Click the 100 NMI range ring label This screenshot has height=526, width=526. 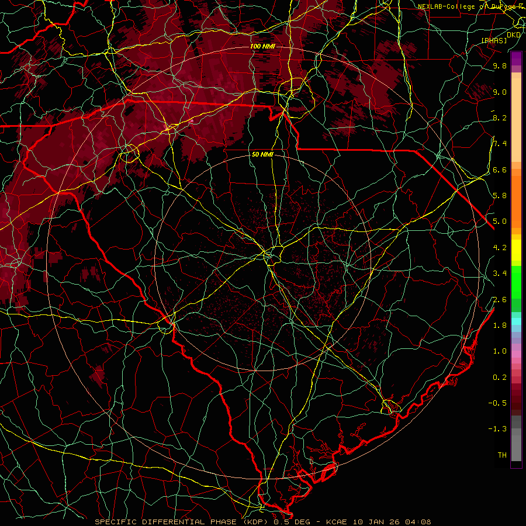click(262, 46)
